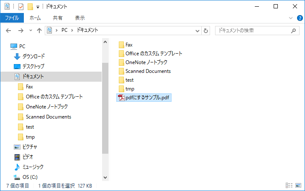Click the ドキュメントの検索 search box
Image resolution: width=305 pixels, height=191 pixels.
pos(257,31)
